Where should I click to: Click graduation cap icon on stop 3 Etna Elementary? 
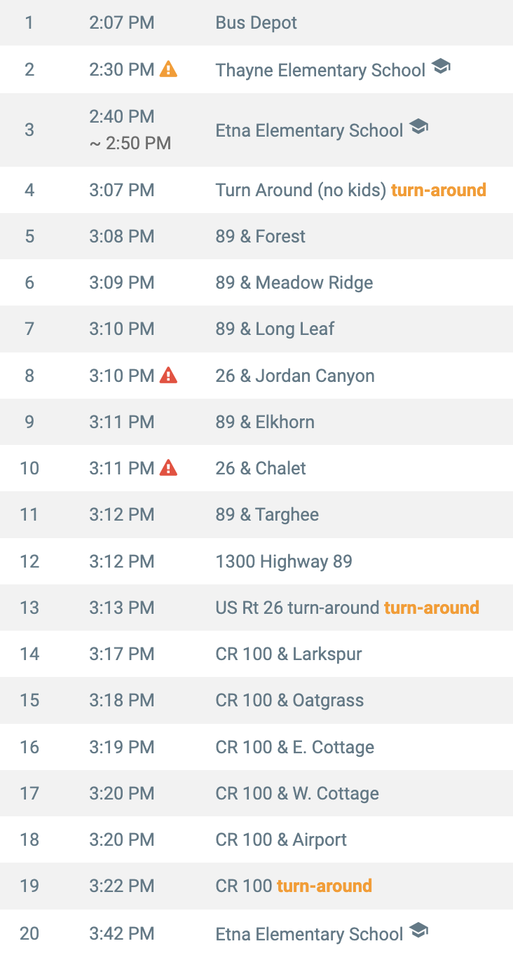click(418, 128)
